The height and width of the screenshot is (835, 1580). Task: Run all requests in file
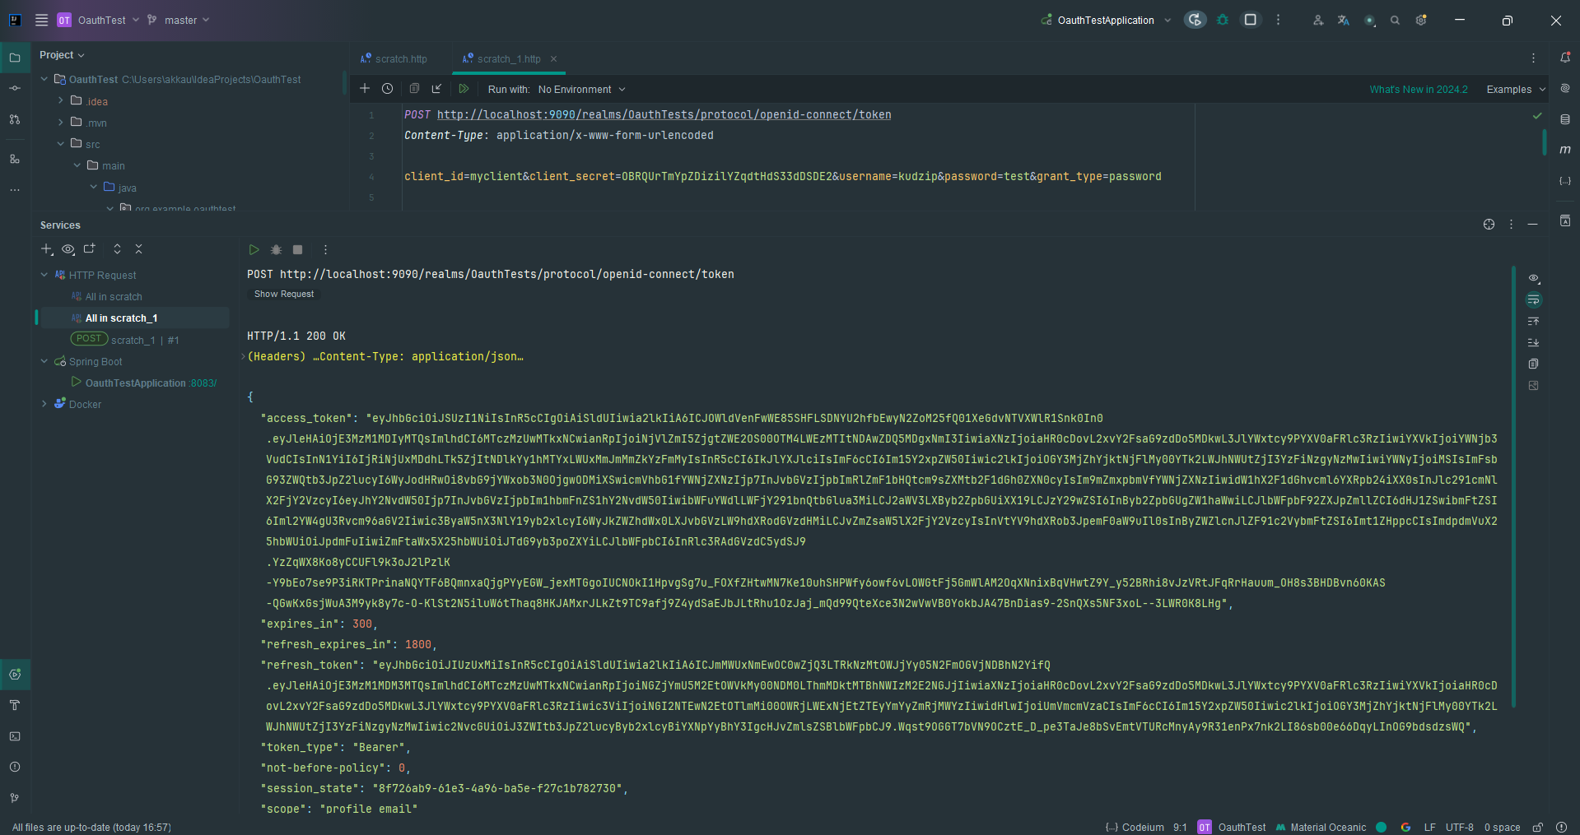[464, 88]
